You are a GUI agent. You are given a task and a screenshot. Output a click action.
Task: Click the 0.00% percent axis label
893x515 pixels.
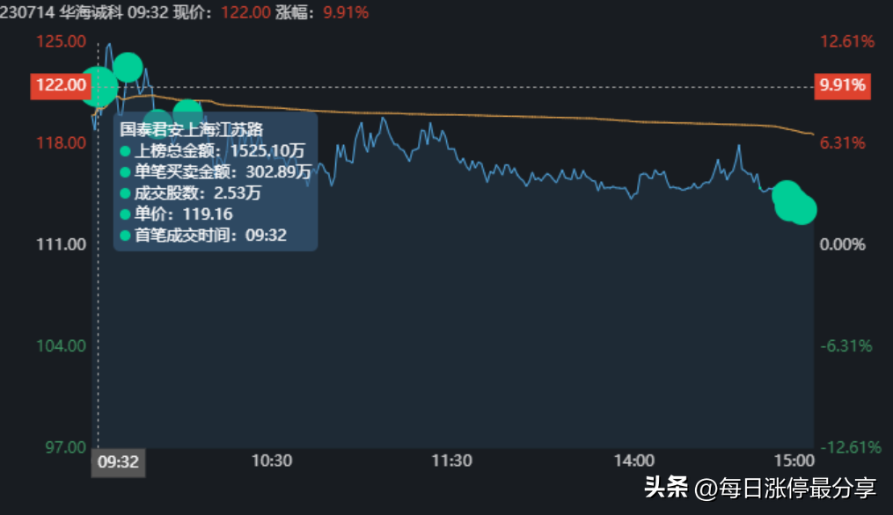(x=842, y=244)
